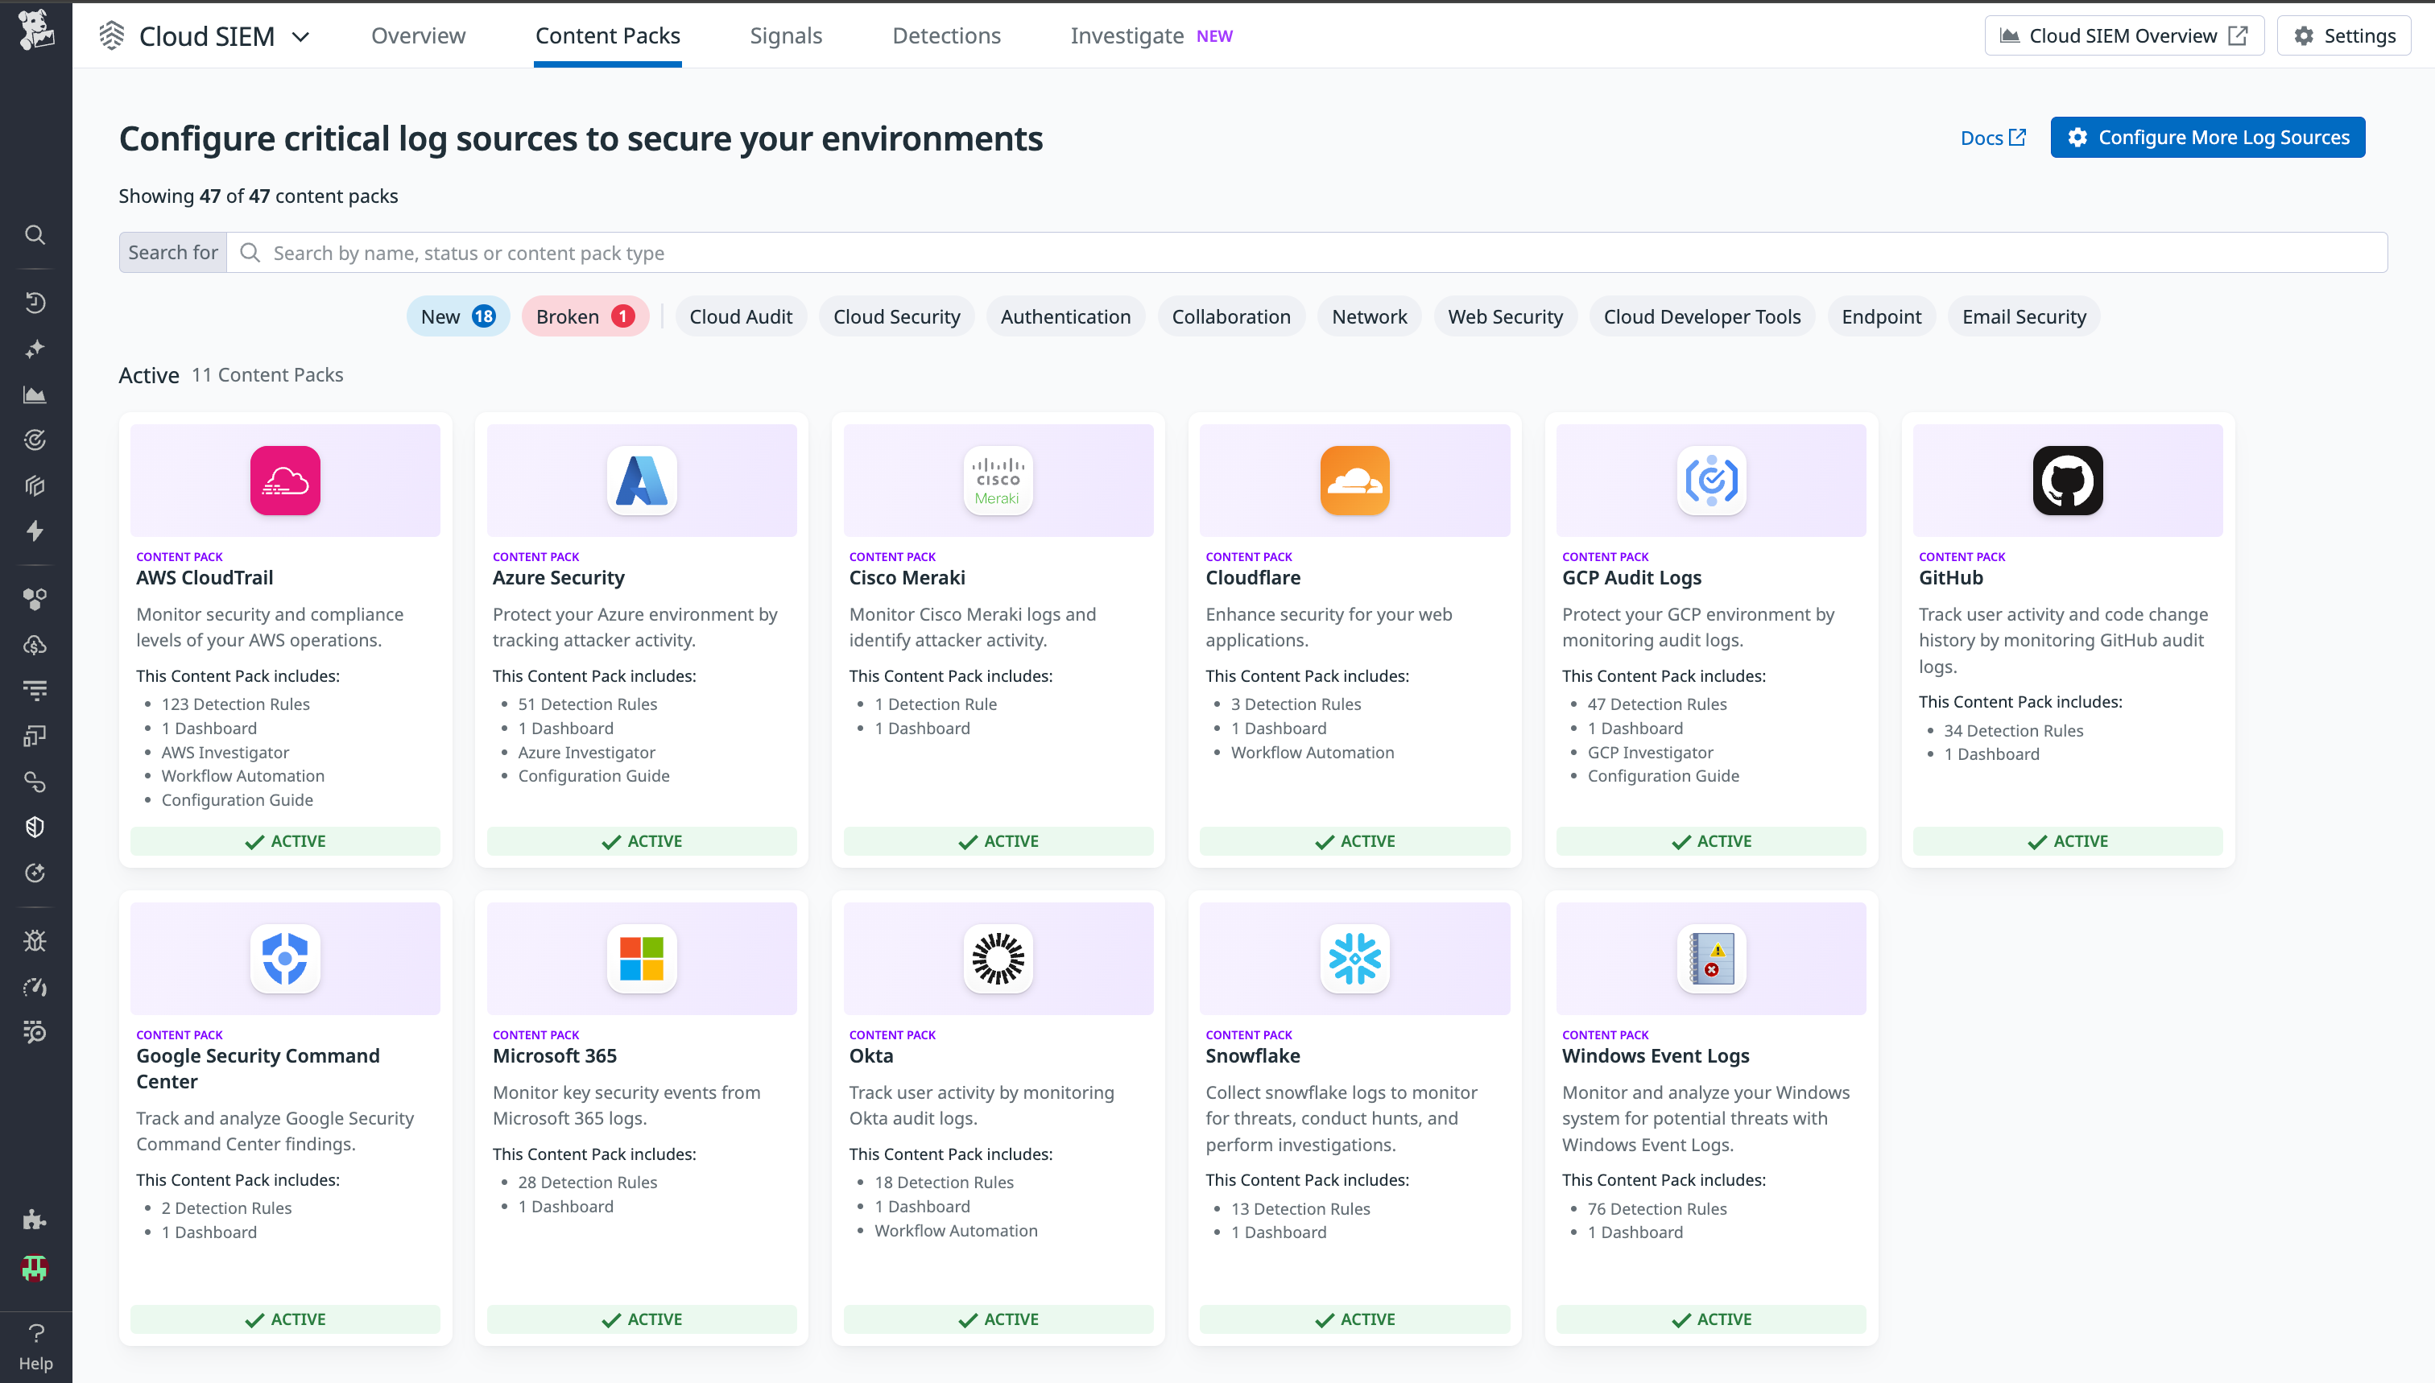This screenshot has width=2435, height=1383.
Task: Select the recent history icon in the sidebar
Action: pyautogui.click(x=35, y=302)
